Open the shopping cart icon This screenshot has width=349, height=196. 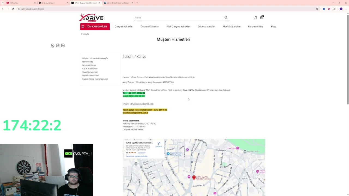[262, 17]
